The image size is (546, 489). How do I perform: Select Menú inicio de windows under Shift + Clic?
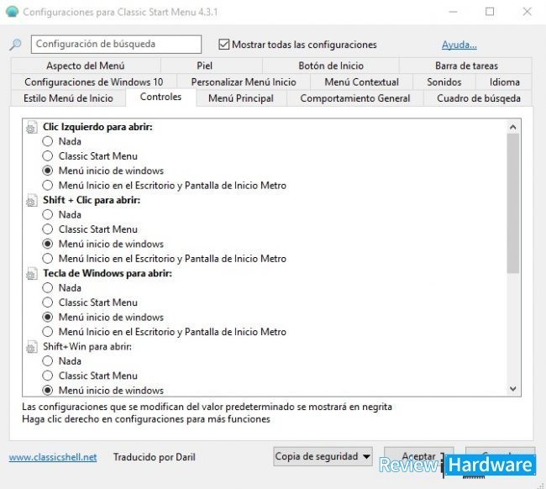click(48, 244)
